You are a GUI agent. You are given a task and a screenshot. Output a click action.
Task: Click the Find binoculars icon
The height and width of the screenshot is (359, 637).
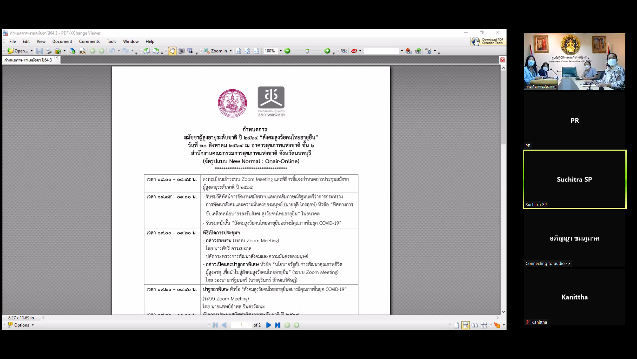[344, 51]
